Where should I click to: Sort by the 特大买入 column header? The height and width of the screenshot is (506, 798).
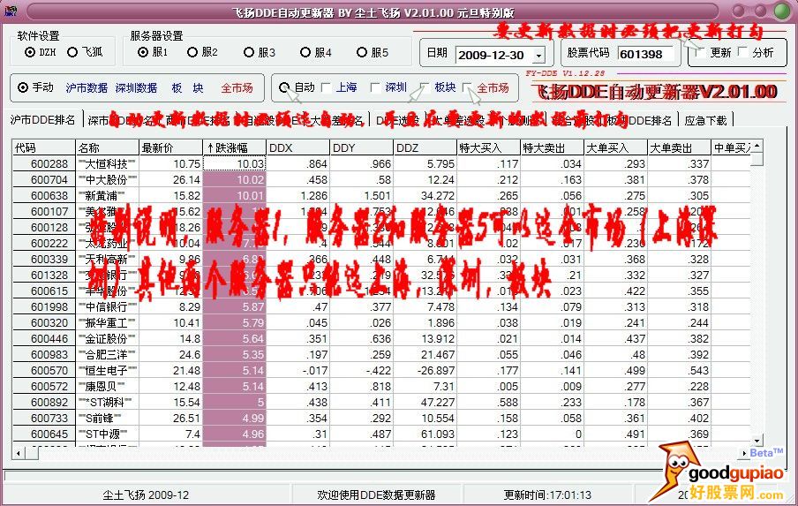coord(488,147)
